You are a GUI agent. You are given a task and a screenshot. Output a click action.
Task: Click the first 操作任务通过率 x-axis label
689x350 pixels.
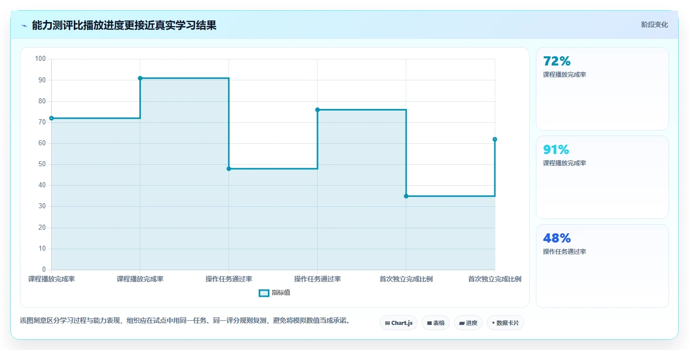coord(229,279)
